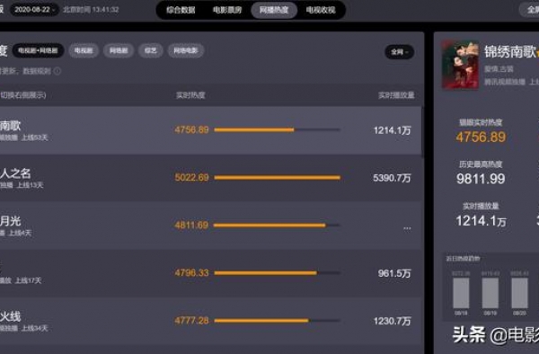Click heat value 4811.69
This screenshot has height=354, width=539.
coord(191,226)
